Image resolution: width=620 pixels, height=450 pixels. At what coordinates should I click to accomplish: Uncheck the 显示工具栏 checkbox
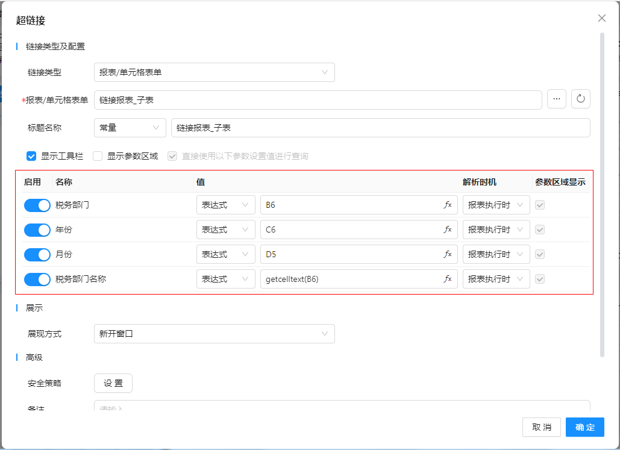pyautogui.click(x=32, y=156)
